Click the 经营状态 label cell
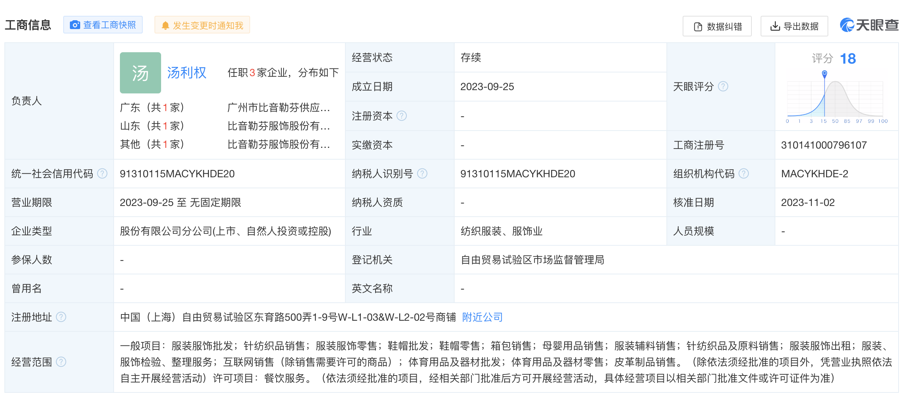 point(400,57)
